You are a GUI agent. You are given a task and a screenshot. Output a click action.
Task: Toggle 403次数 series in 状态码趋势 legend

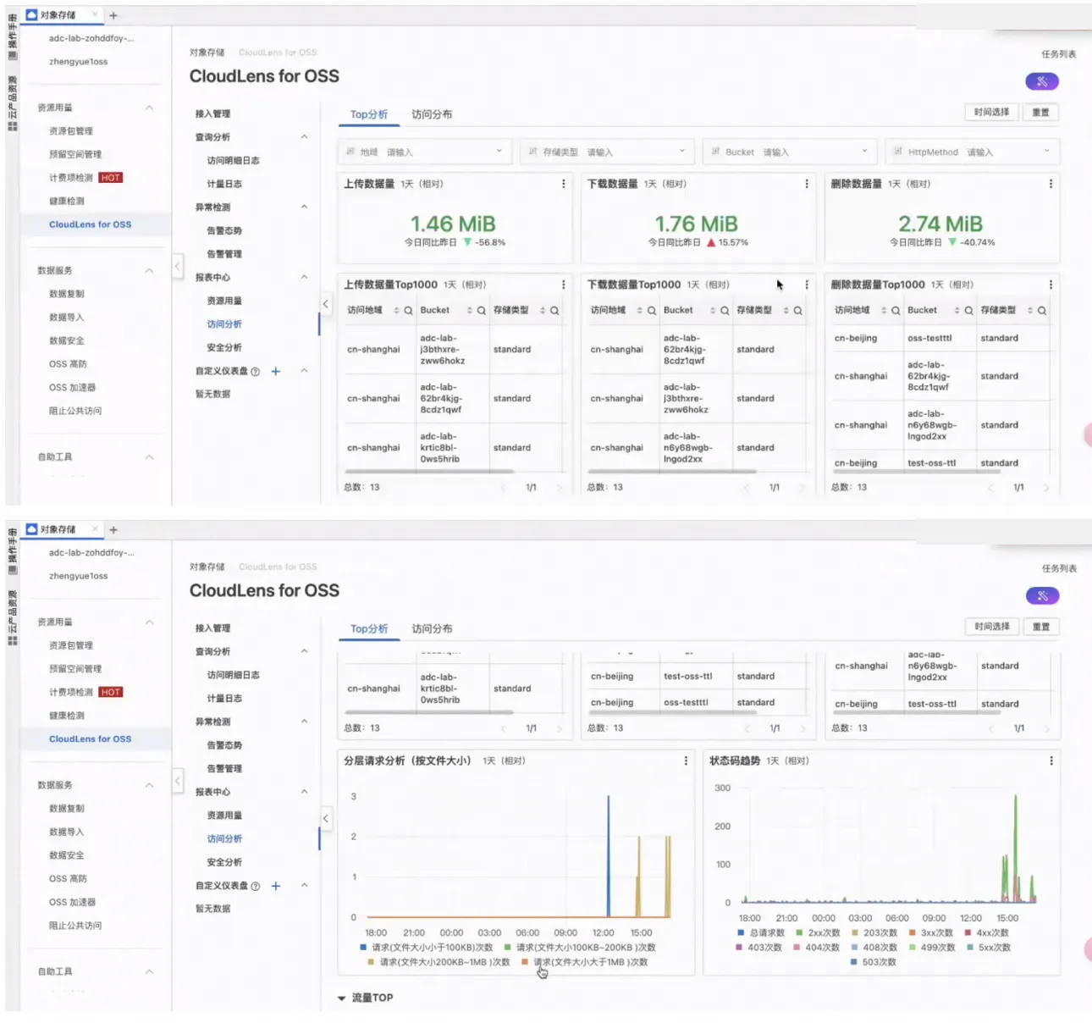(x=759, y=948)
